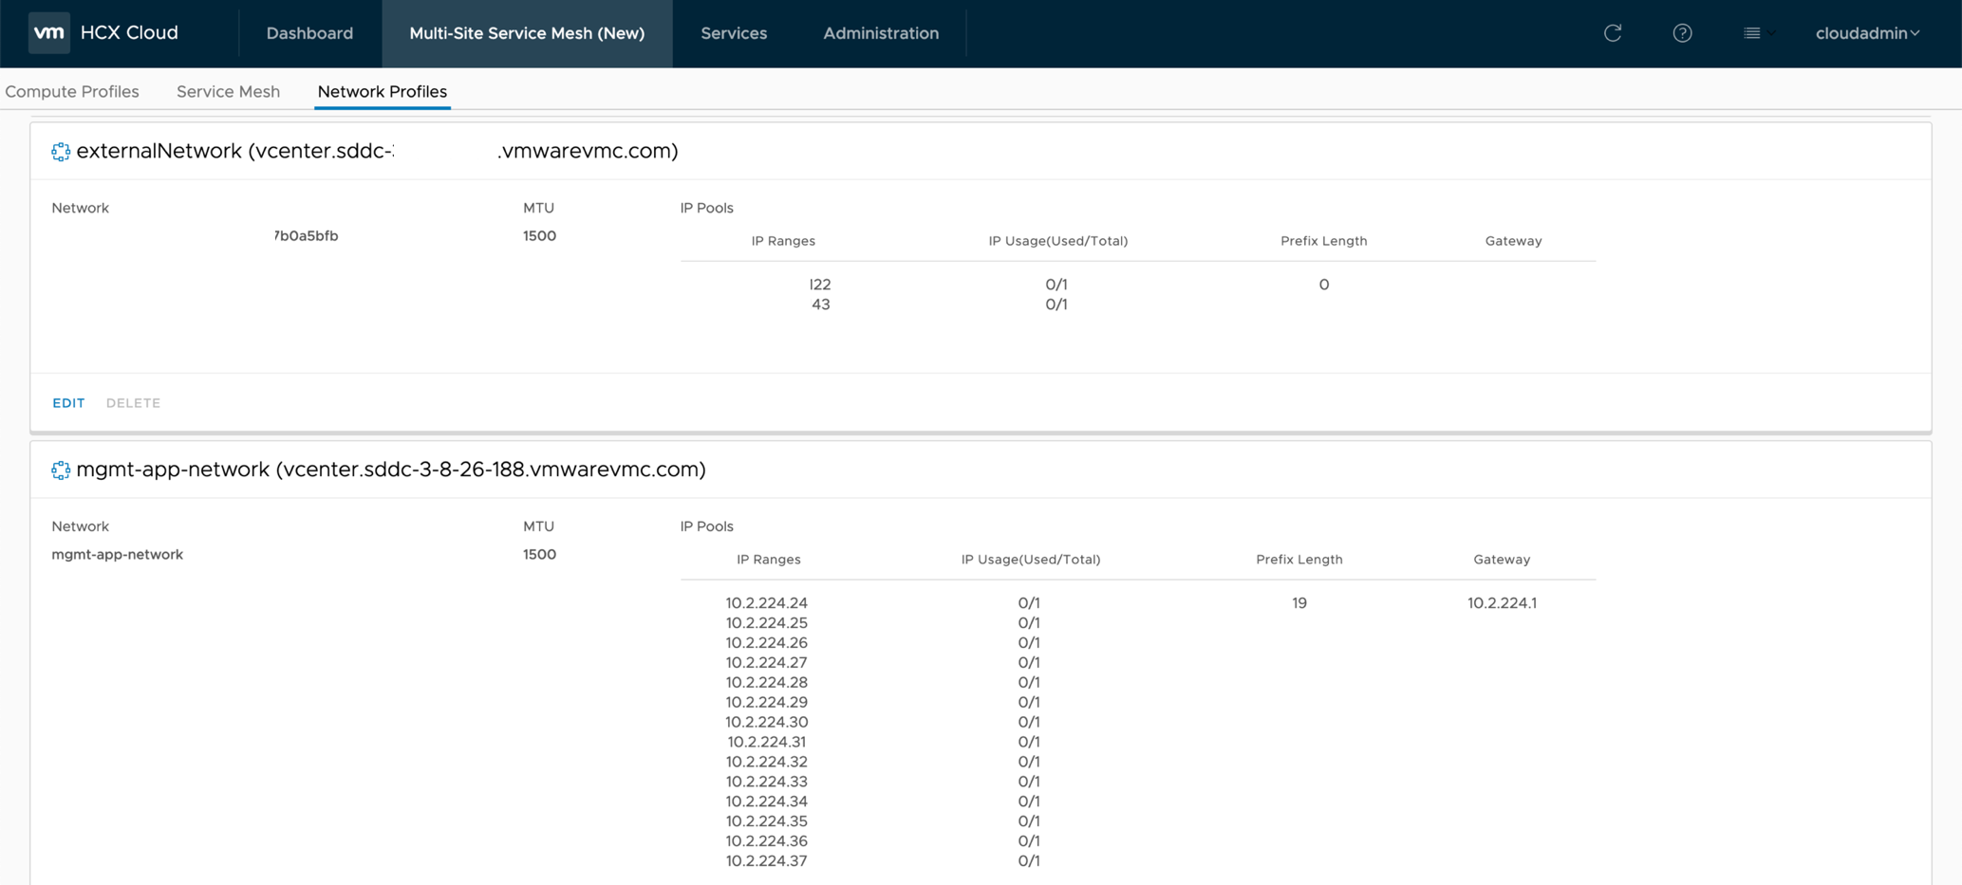Click the externalNetwork profile icon
Screen dimensions: 1962x885
[x=61, y=152]
